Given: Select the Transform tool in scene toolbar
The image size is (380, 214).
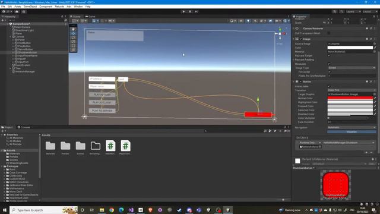Looking at the screenshot, I should click(74, 50).
